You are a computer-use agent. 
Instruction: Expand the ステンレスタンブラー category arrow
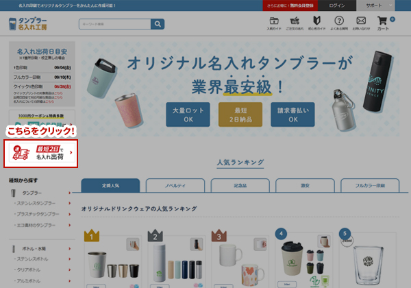69,203
